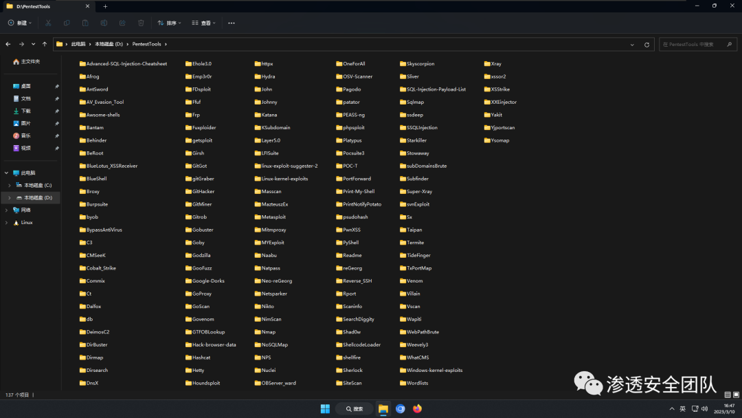Click the Copy icon in toolbar

tap(67, 23)
